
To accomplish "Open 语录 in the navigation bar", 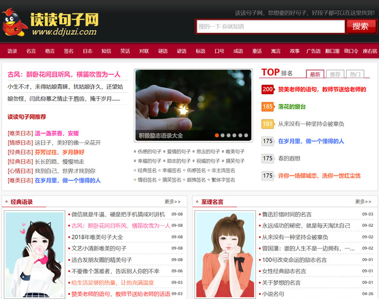I will point(12,51).
